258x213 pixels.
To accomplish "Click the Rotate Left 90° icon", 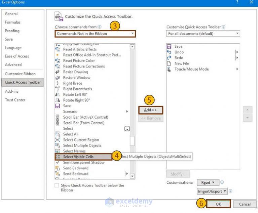I will [x=58, y=94].
